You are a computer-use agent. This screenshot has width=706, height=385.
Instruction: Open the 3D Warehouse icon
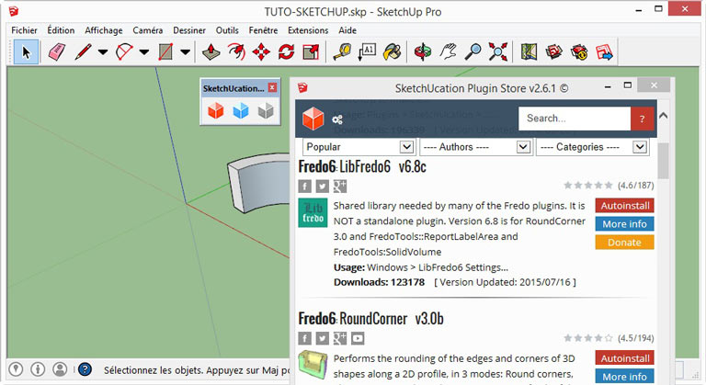click(553, 51)
